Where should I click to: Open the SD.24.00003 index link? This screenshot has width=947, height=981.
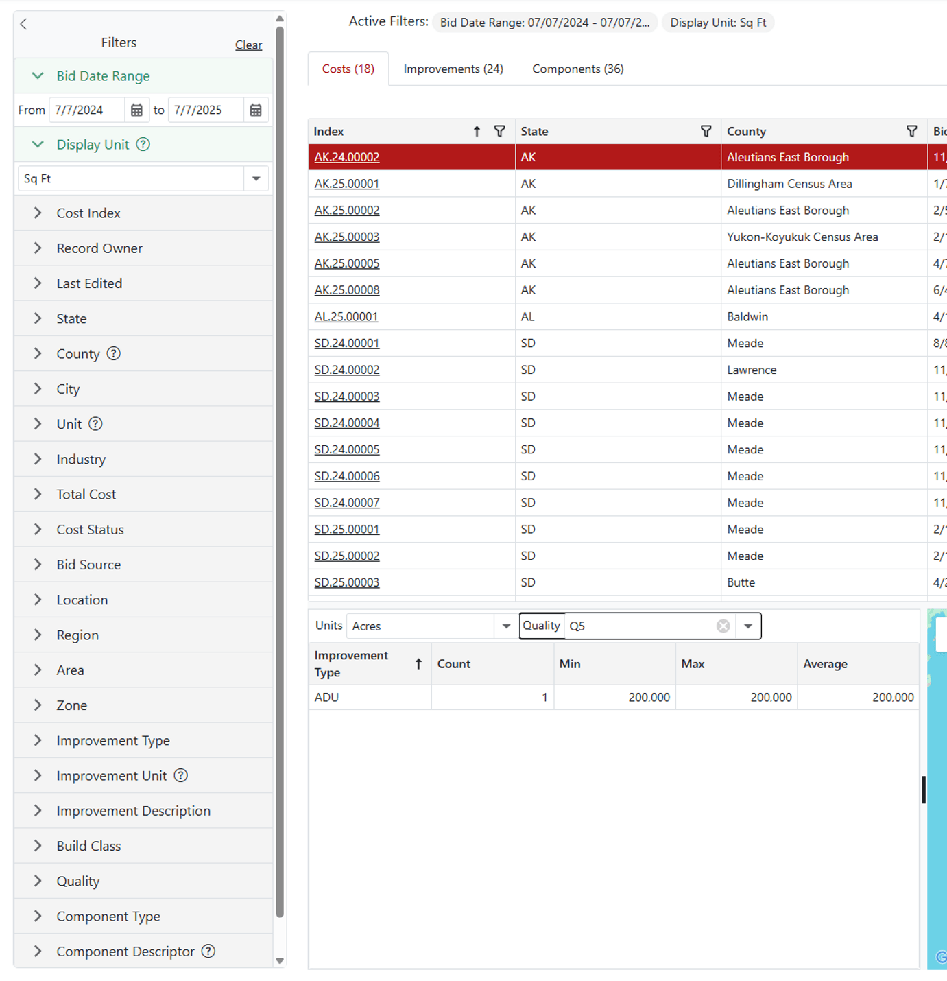(347, 397)
